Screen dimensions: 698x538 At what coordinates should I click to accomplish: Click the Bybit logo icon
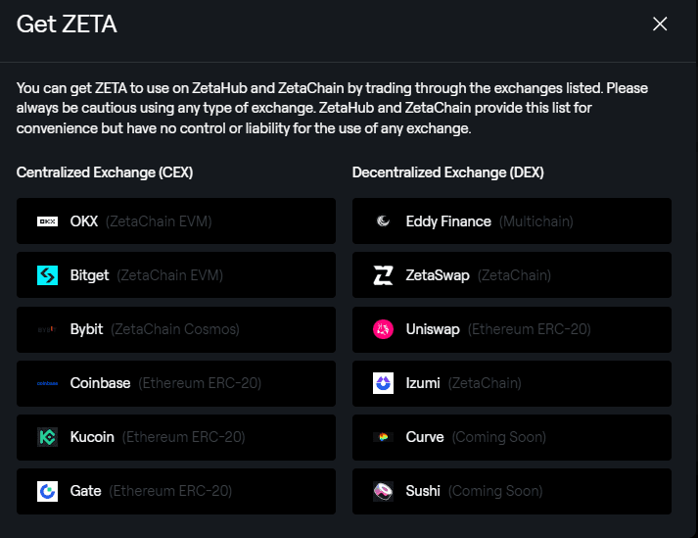47,329
